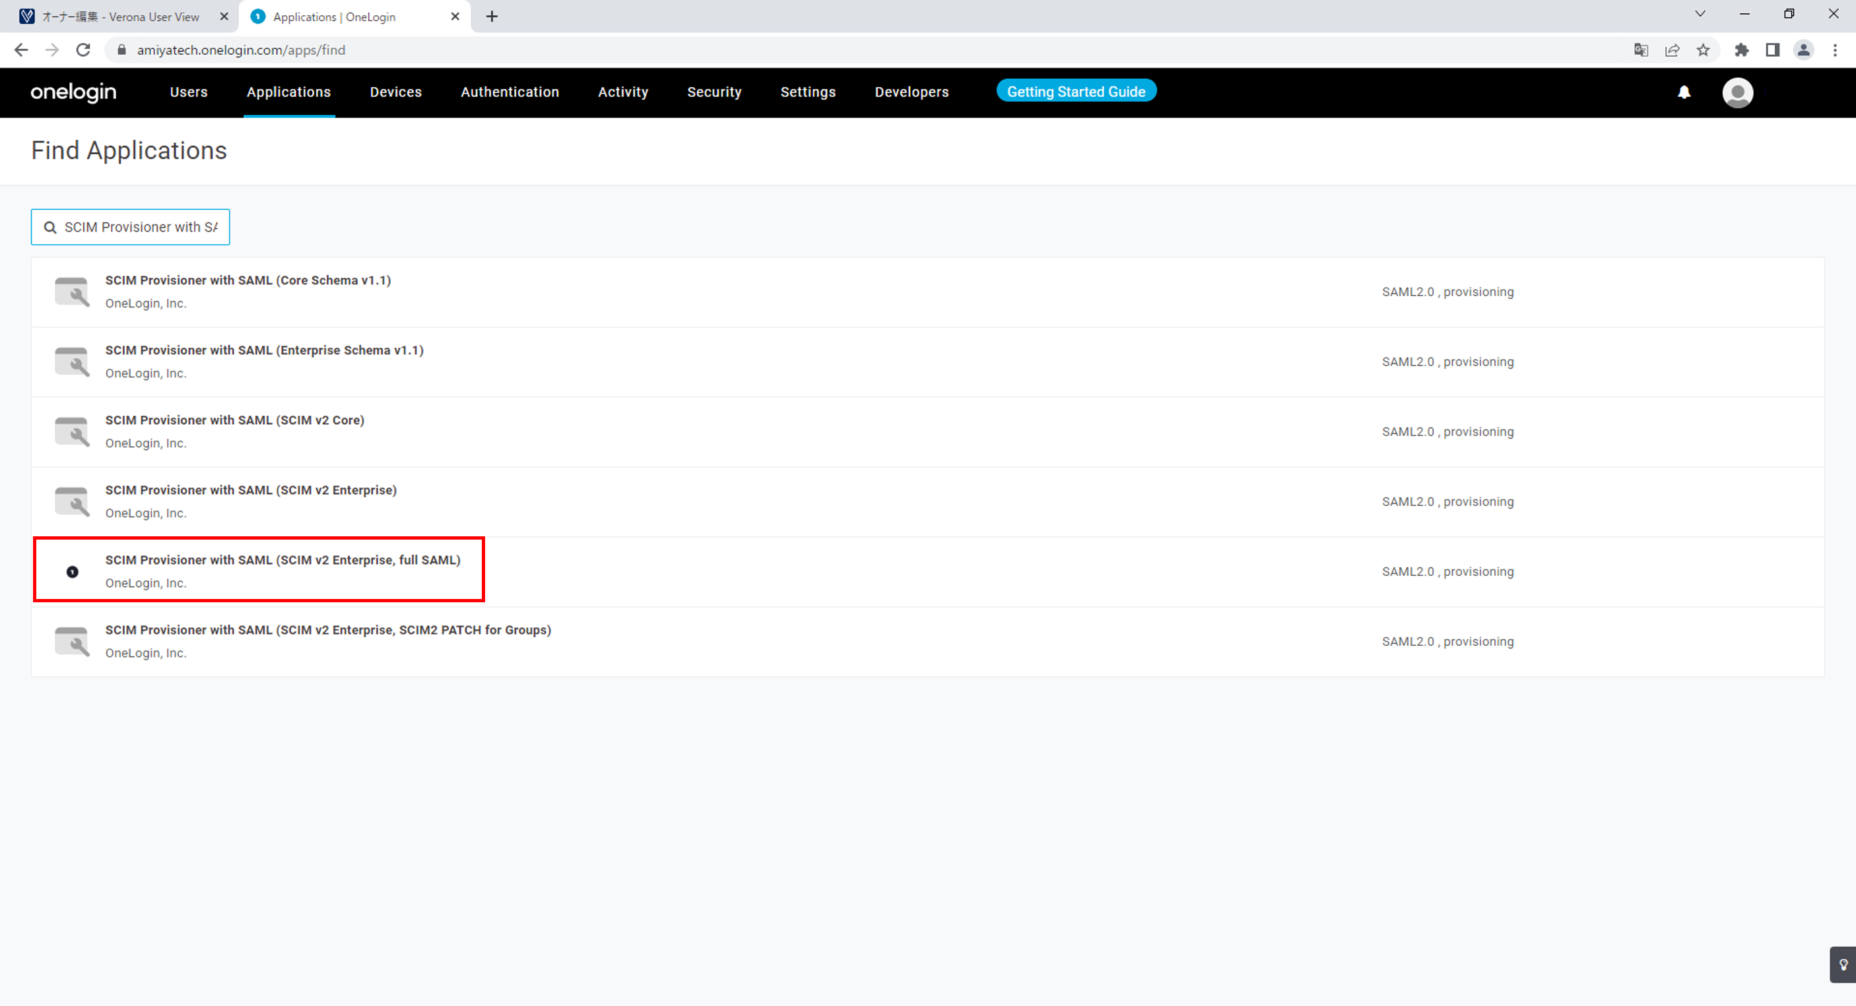The height and width of the screenshot is (1006, 1856).
Task: Open SCIM Provisioner with SAML (SCIM v2 Core)
Action: 235,421
